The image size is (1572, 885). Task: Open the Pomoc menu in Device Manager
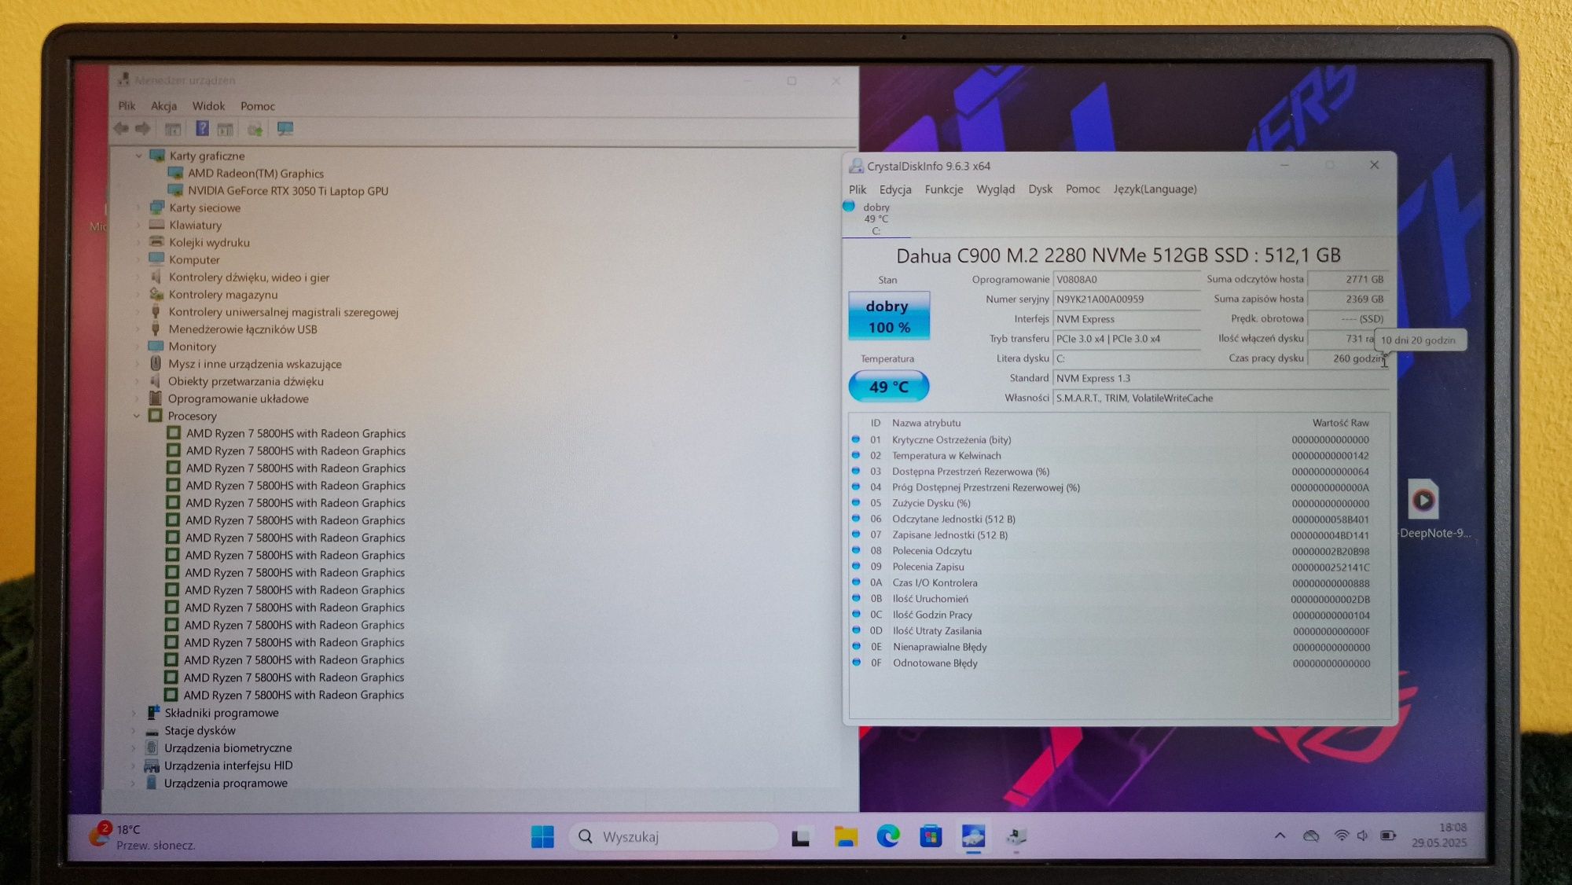coord(258,106)
